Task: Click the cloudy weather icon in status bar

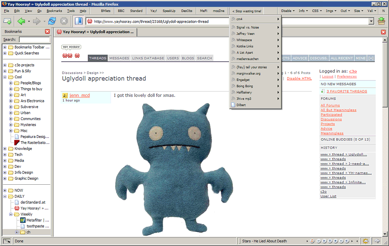Action: pyautogui.click(x=377, y=241)
